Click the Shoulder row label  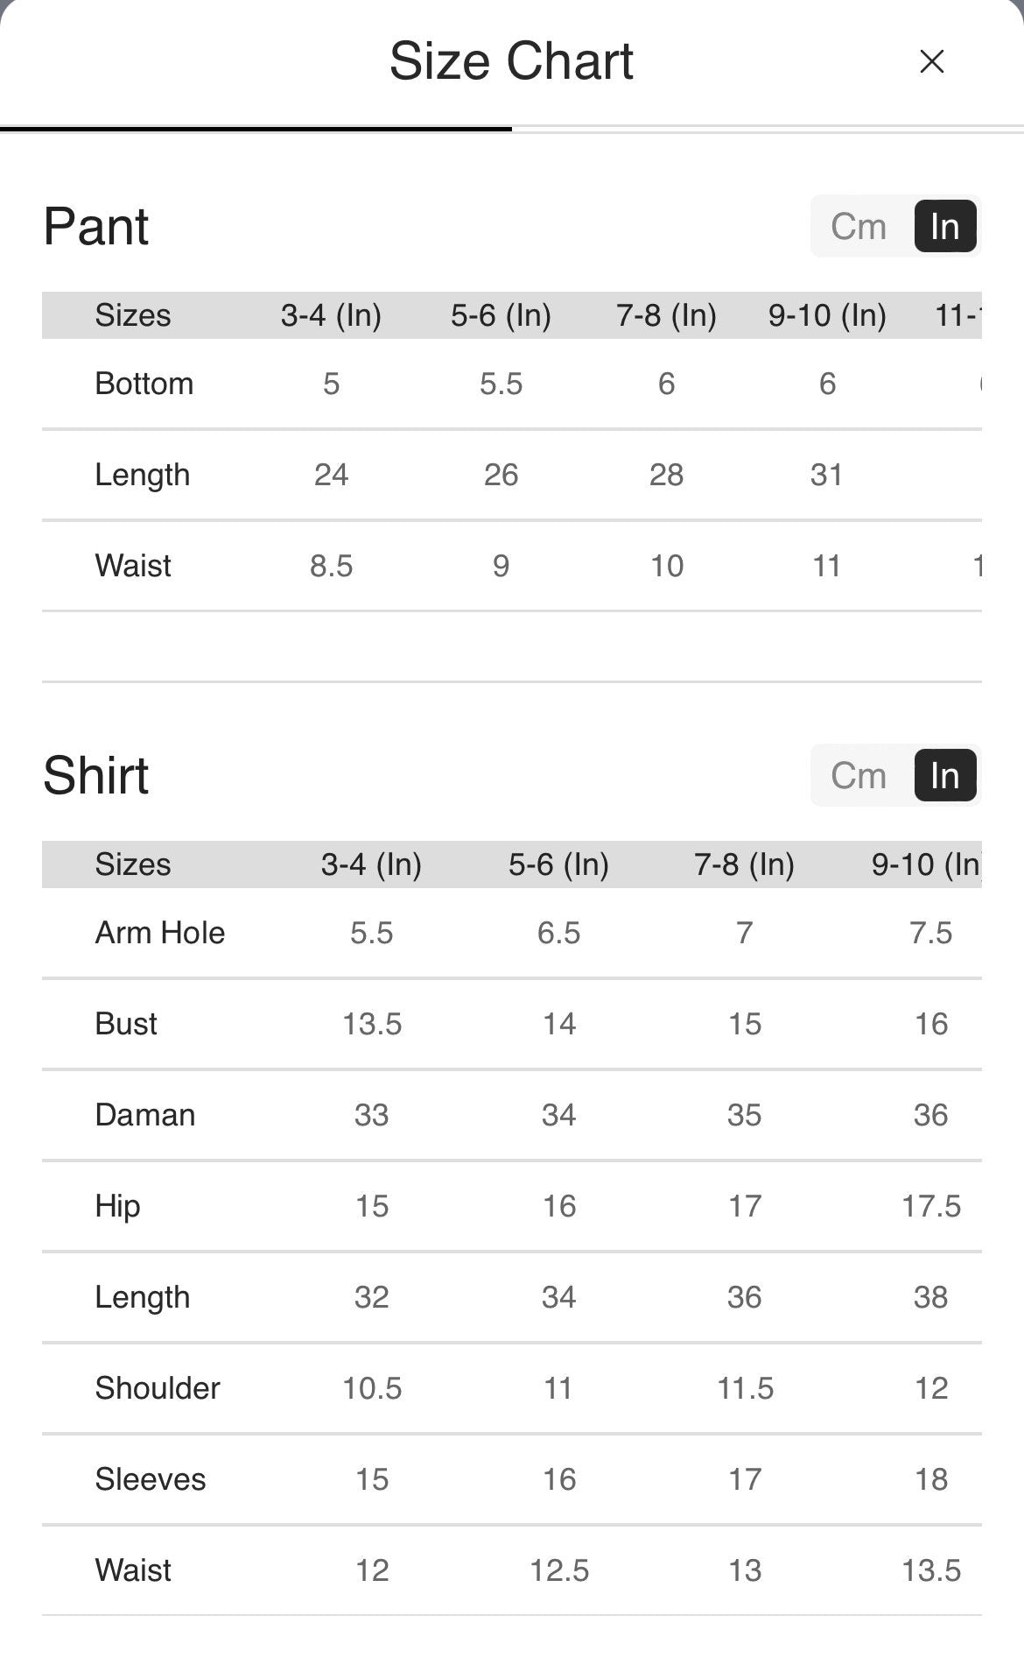point(158,1388)
